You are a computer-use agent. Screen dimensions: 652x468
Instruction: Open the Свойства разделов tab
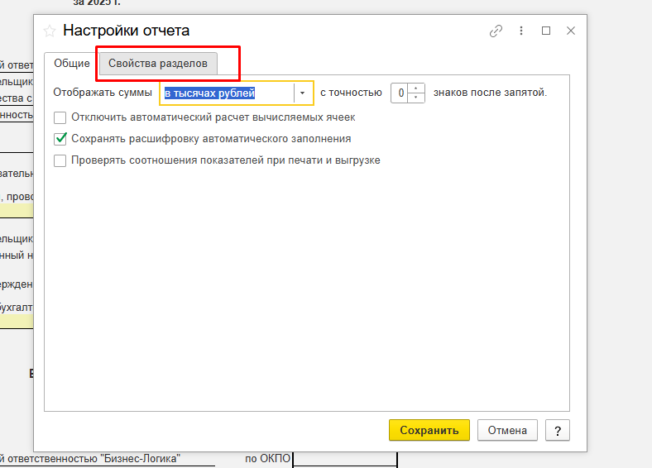coord(158,64)
